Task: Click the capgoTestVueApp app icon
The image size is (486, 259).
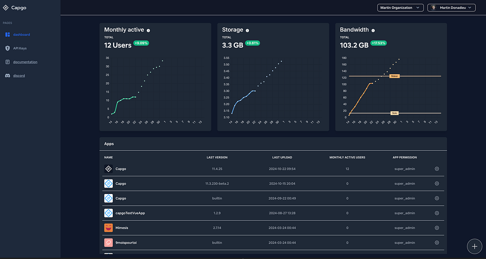Action: click(108, 213)
